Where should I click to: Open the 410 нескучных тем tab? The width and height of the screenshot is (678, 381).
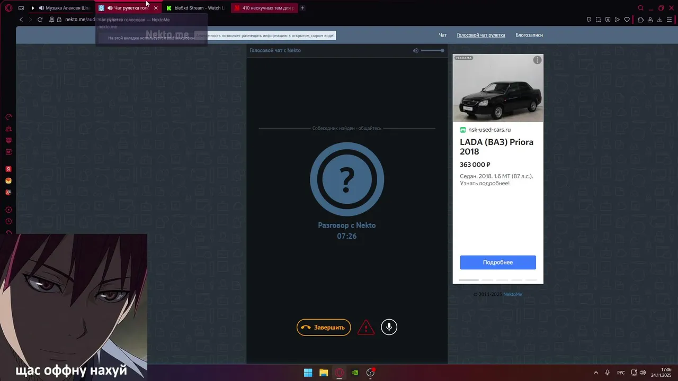click(264, 8)
